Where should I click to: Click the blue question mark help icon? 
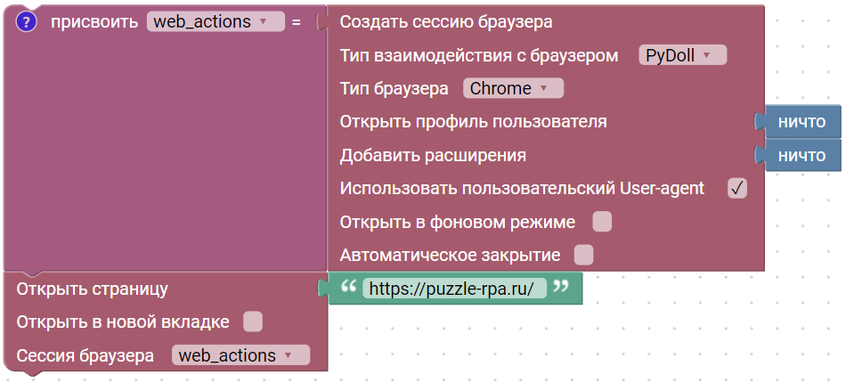tap(27, 22)
